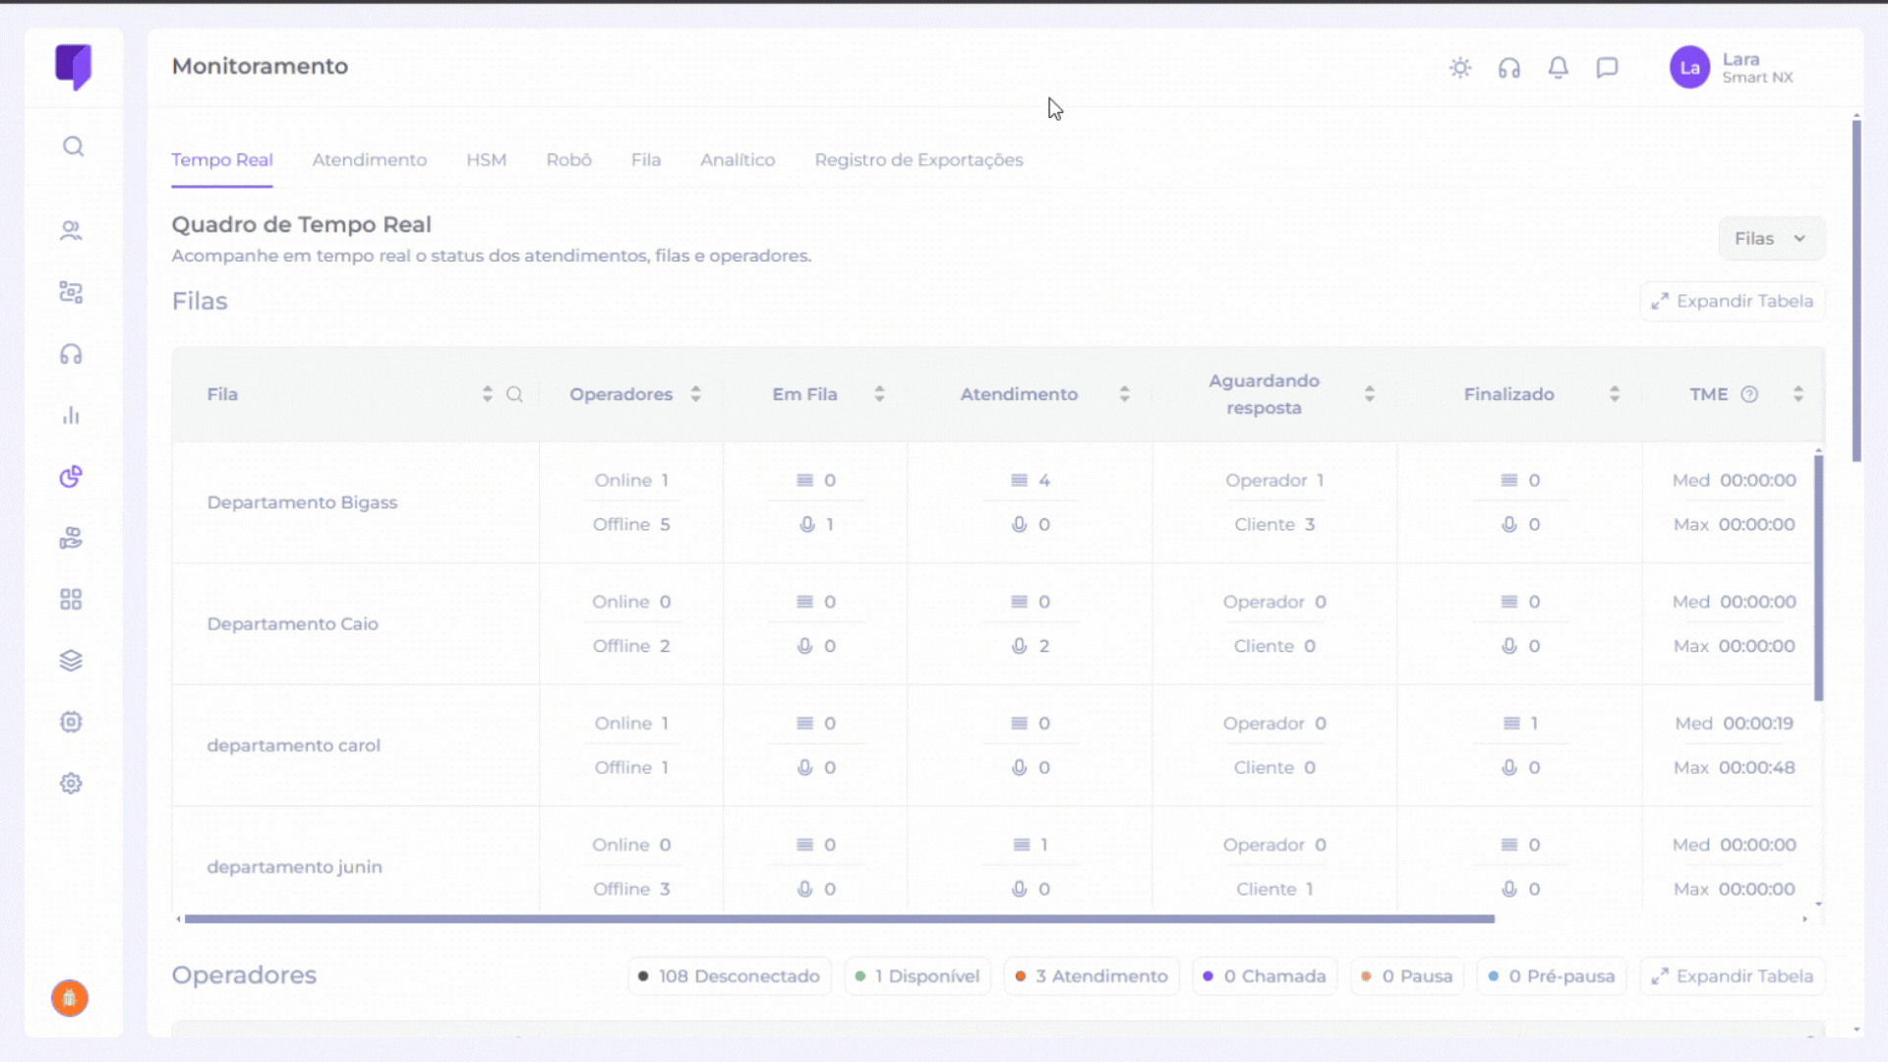Sort the Em Fila column

[880, 394]
